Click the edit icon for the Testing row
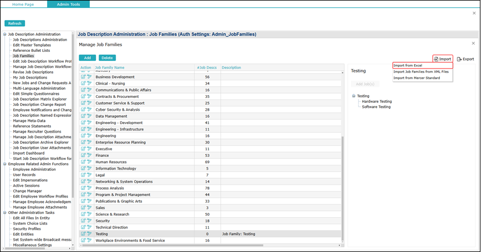This screenshot has width=481, height=252. coord(83,234)
